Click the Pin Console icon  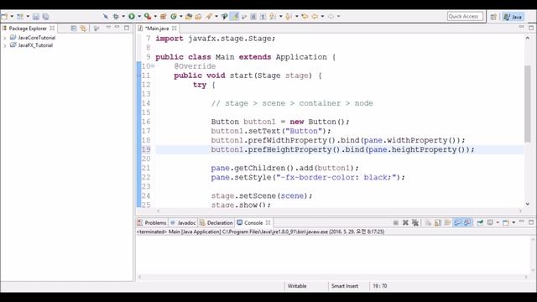point(480,223)
